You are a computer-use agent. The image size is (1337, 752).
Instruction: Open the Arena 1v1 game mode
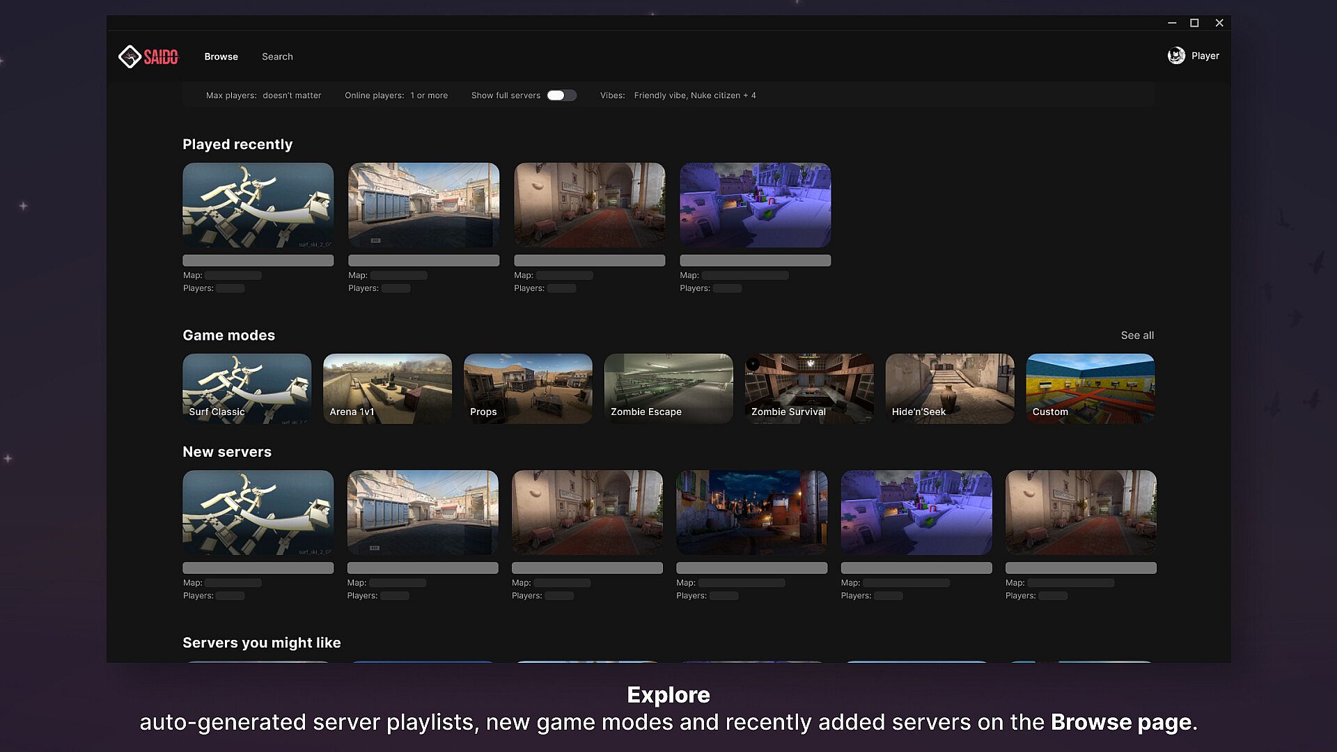point(387,389)
